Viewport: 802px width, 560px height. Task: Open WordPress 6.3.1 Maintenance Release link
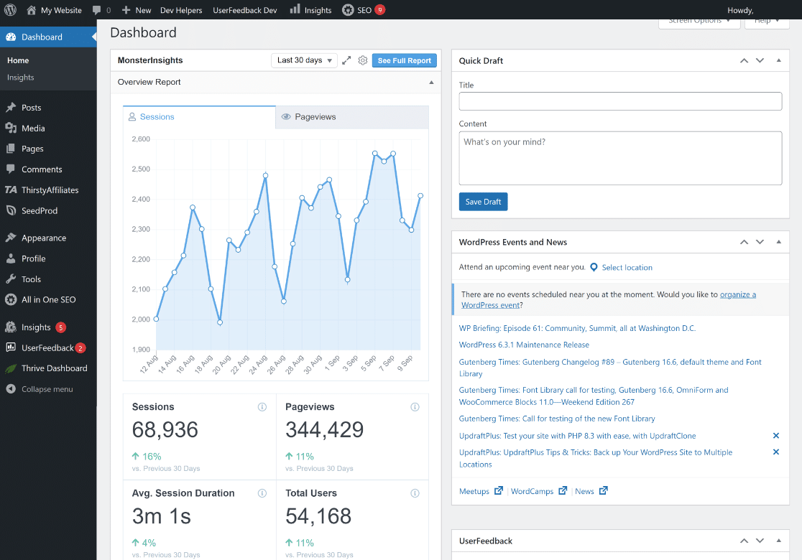(524, 345)
